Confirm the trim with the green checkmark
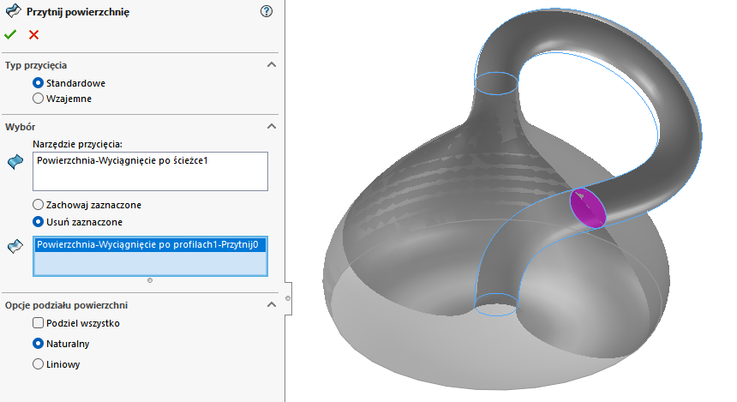 (10, 34)
